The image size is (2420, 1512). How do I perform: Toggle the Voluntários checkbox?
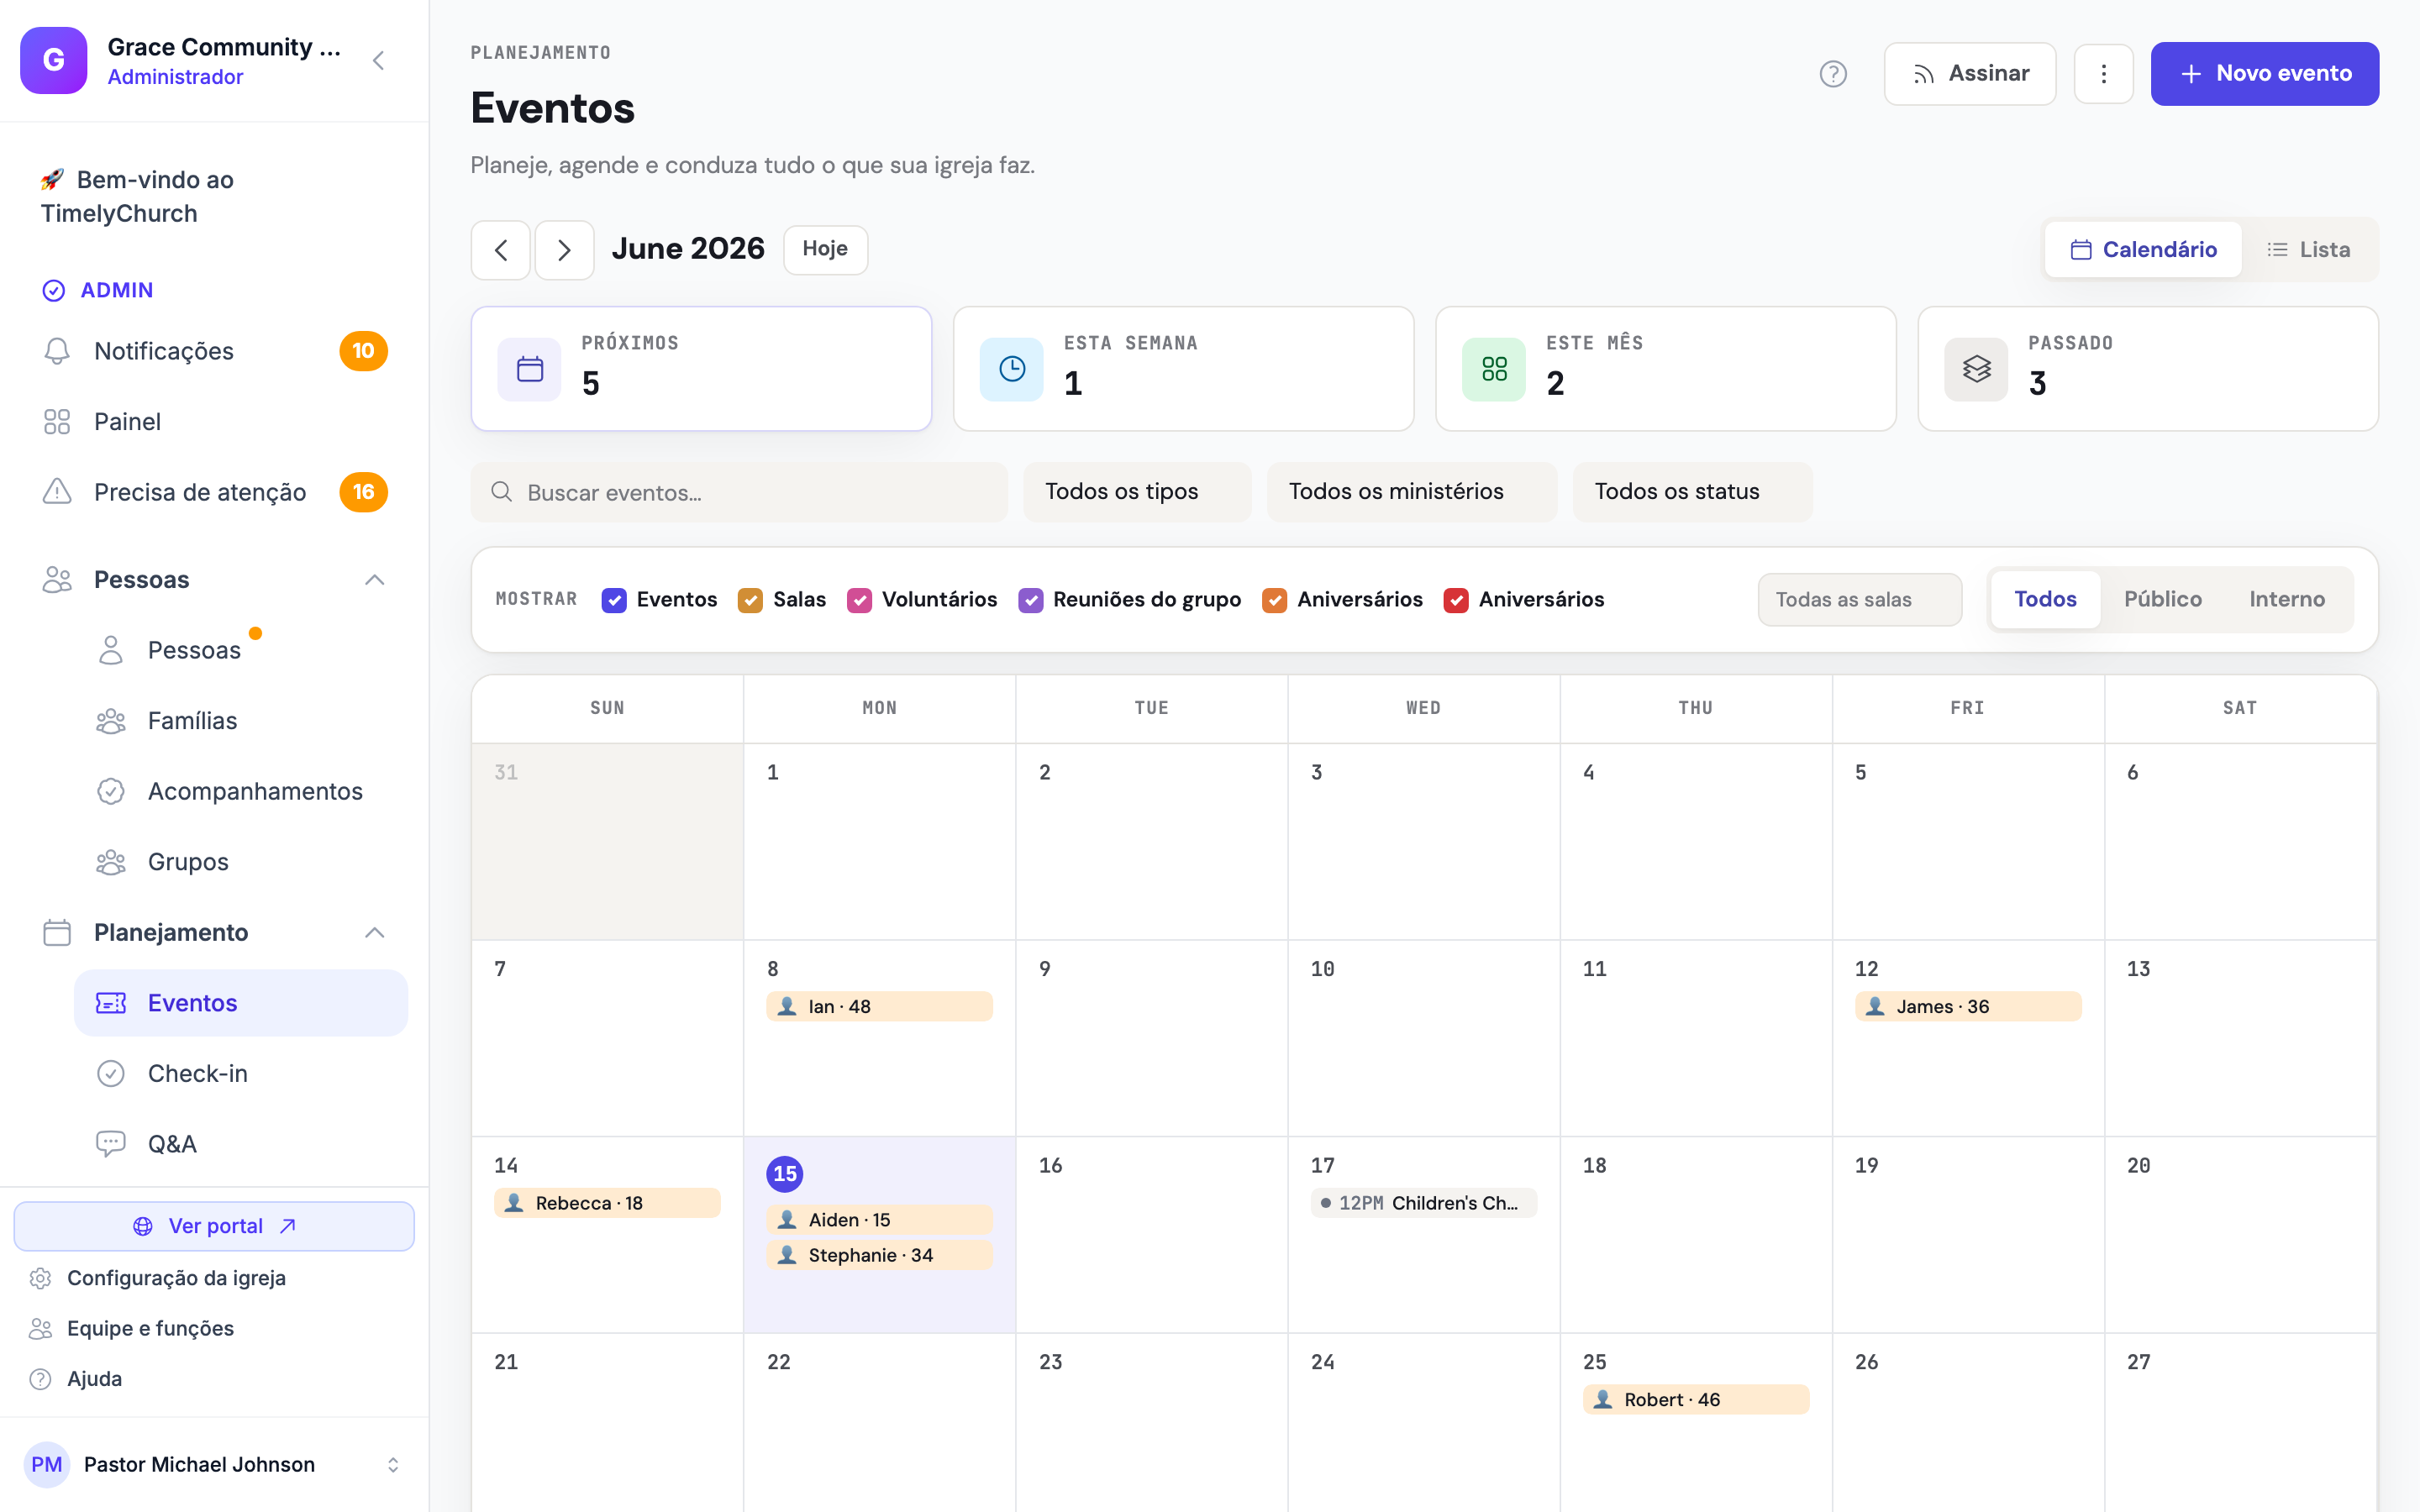click(859, 600)
